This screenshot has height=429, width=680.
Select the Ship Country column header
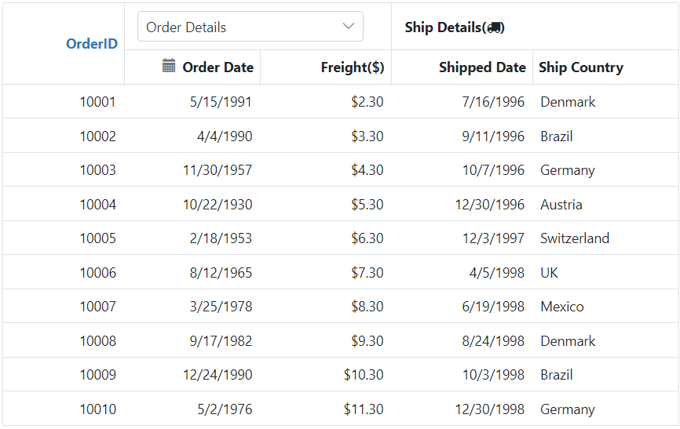coord(581,67)
